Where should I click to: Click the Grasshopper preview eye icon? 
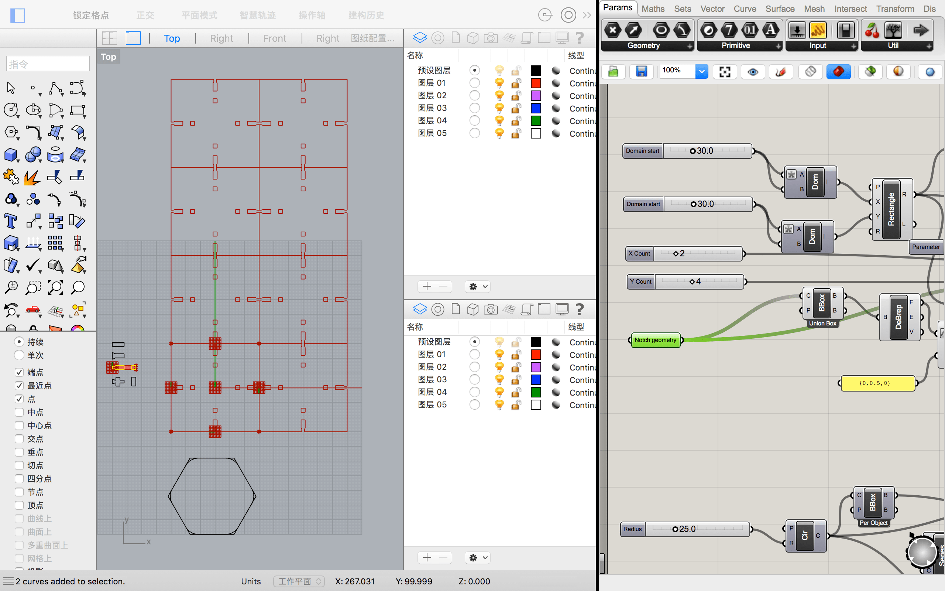753,72
